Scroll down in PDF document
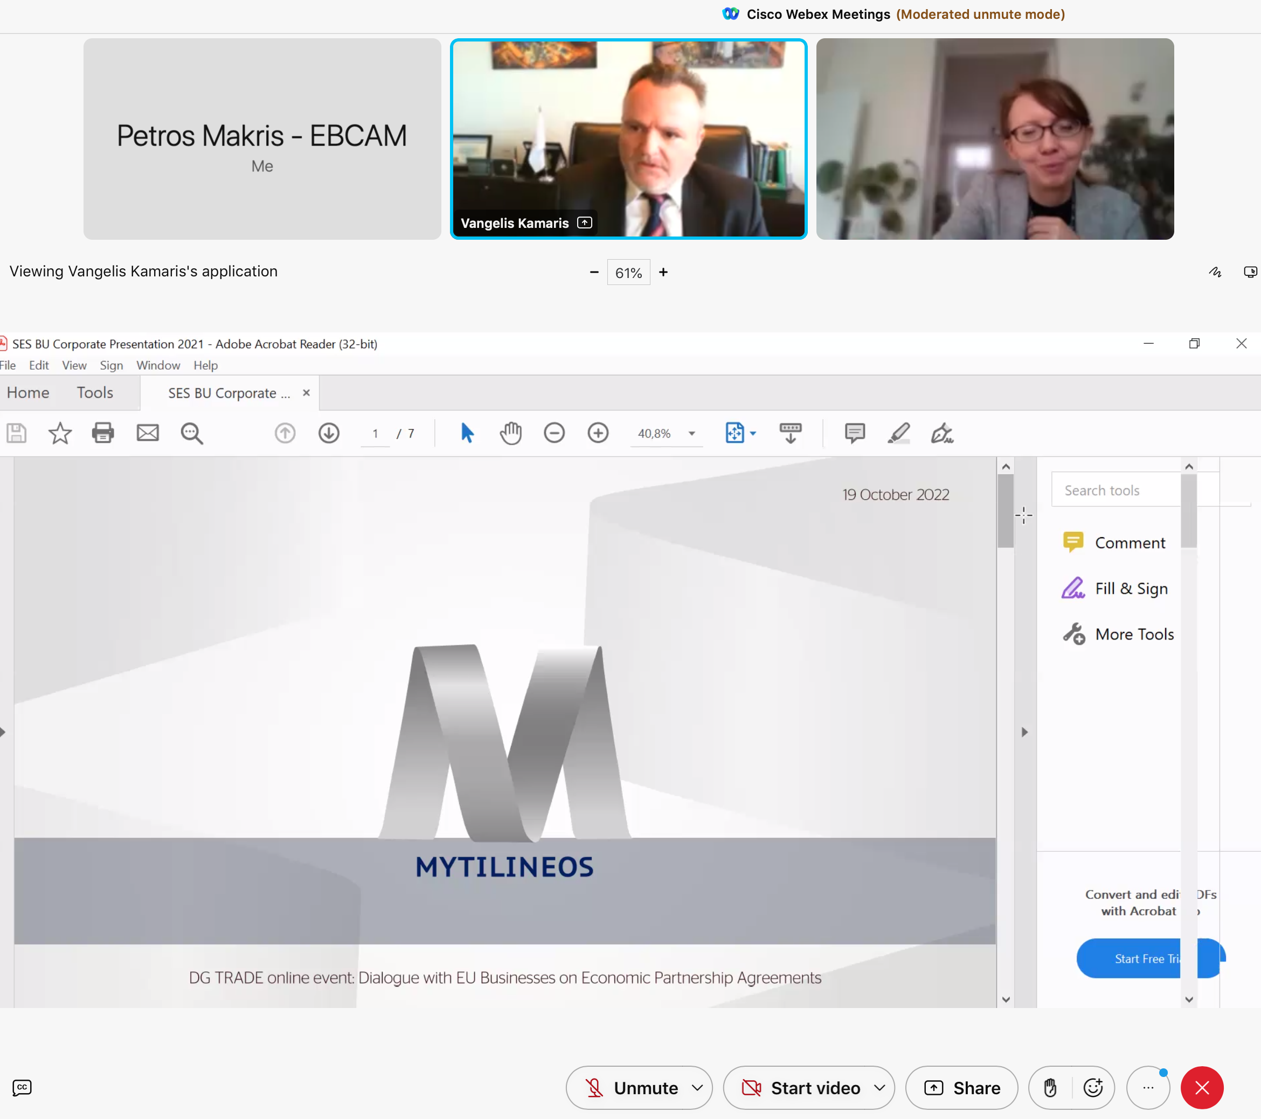This screenshot has width=1261, height=1119. pyautogui.click(x=1004, y=998)
